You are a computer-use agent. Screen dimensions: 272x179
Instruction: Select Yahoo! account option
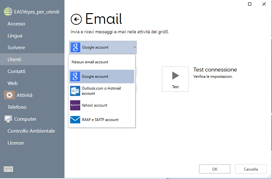pyautogui.click(x=102, y=105)
